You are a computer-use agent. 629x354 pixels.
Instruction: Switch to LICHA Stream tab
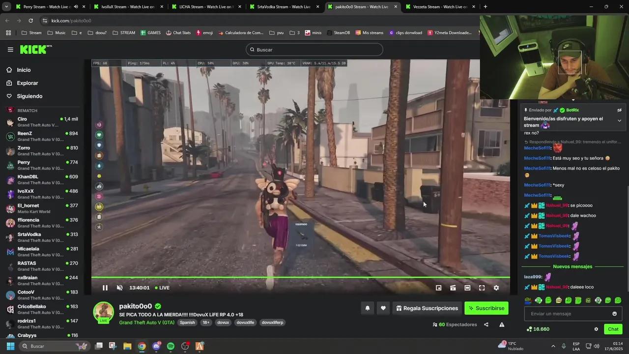pyautogui.click(x=205, y=7)
